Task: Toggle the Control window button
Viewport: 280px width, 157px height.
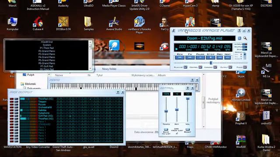Action: [200, 67]
